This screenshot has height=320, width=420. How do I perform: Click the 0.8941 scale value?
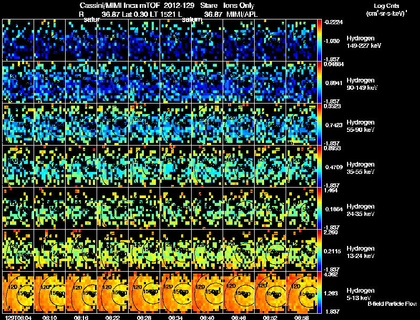click(334, 83)
